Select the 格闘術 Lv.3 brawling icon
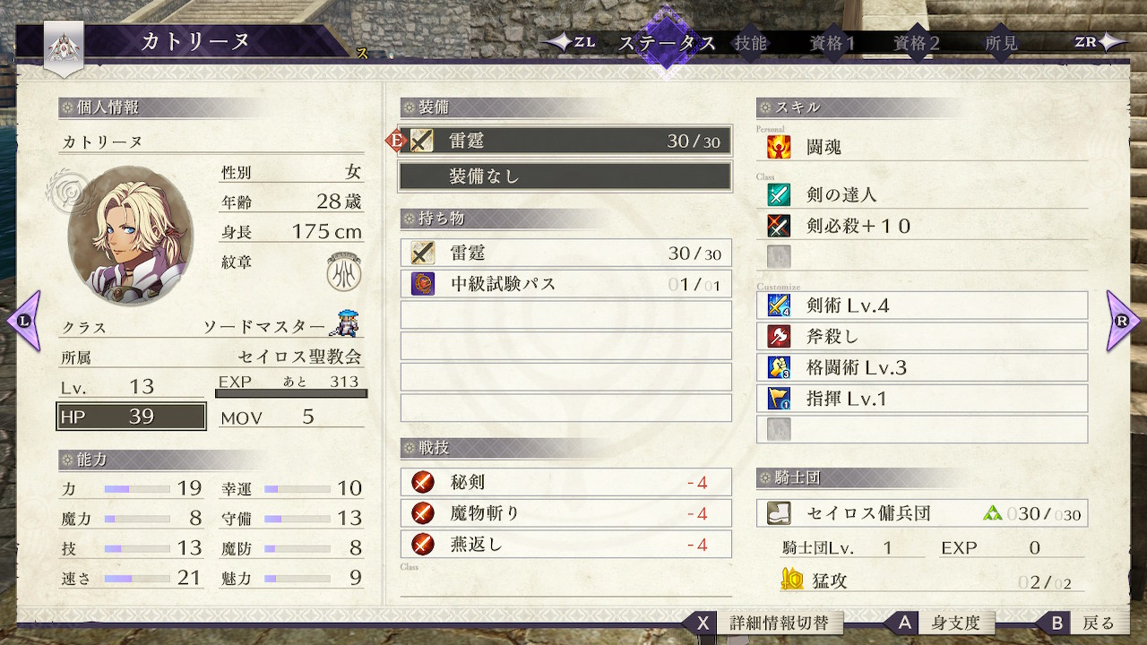This screenshot has width=1147, height=645. pyautogui.click(x=779, y=367)
